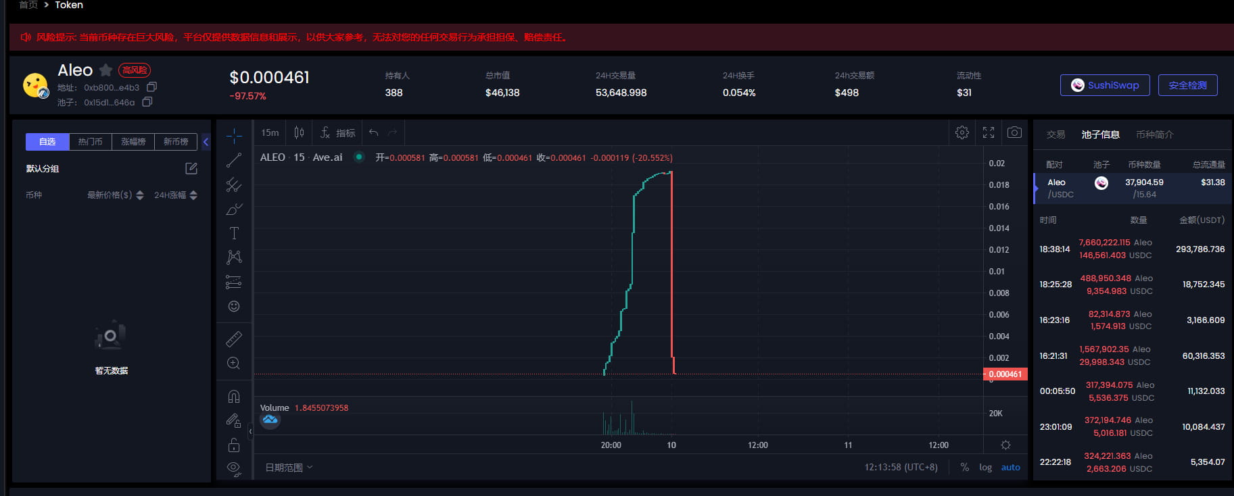Image resolution: width=1234 pixels, height=496 pixels.
Task: Select the ruler measure tool
Action: tap(234, 339)
